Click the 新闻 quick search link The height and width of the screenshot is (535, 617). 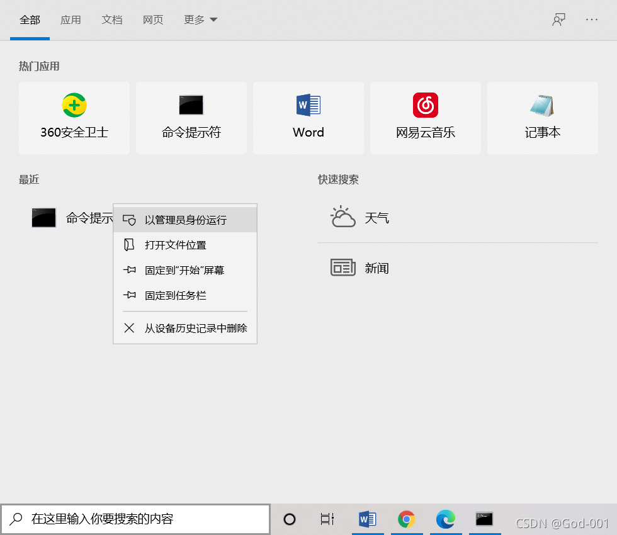[x=376, y=268]
